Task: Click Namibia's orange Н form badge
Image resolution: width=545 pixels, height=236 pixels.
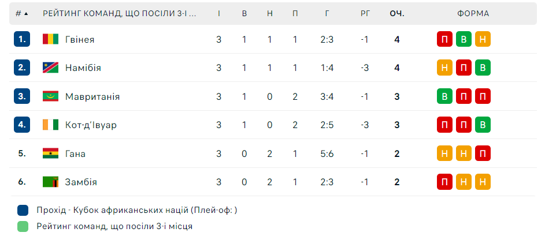Action: pos(444,68)
